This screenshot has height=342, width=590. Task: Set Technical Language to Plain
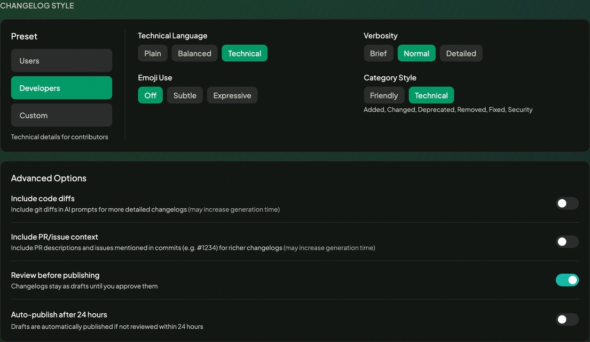point(152,53)
